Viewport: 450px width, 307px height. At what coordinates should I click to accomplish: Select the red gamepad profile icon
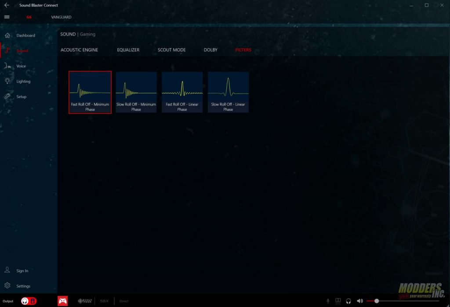click(x=62, y=301)
